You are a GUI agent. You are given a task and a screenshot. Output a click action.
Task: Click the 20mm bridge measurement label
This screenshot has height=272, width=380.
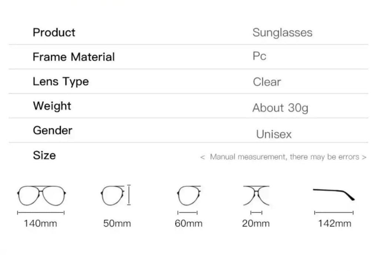256,223
